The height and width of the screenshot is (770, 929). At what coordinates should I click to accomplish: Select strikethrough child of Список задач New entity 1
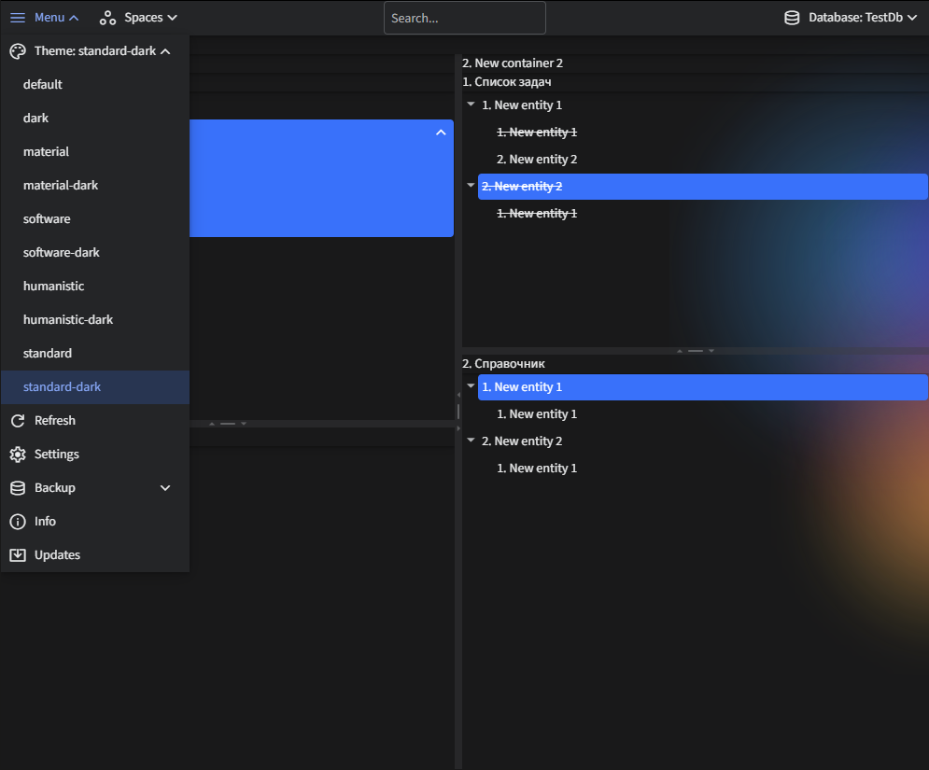pos(537,133)
